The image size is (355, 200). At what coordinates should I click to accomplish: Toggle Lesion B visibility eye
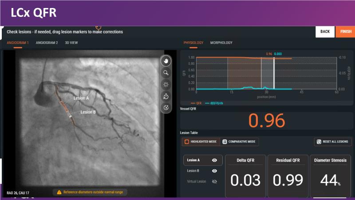(214, 171)
